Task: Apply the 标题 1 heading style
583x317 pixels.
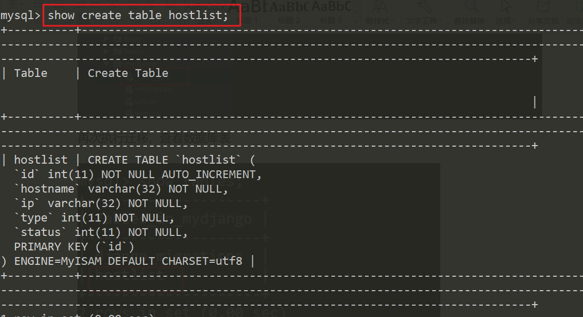Action: (x=250, y=21)
